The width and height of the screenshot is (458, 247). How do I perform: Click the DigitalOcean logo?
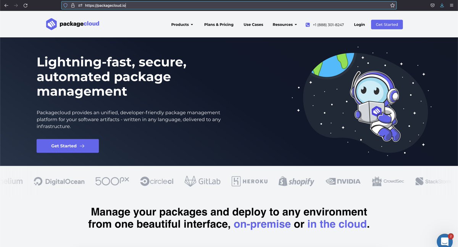[59, 181]
